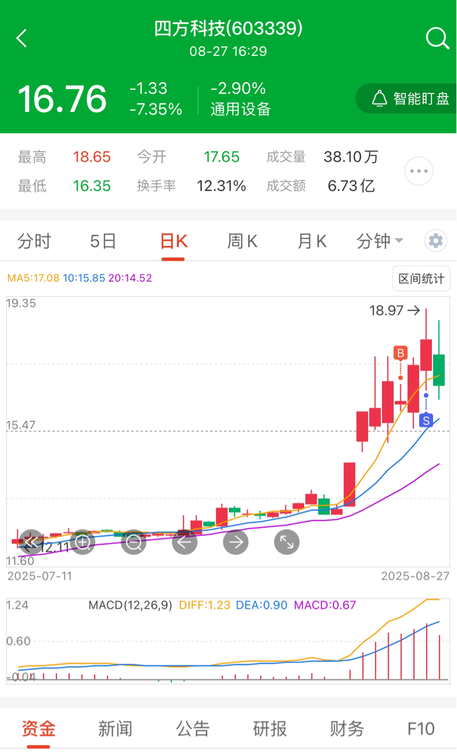Tap the 最低 16.35 value
Screen dimensions: 457x756
pyautogui.click(x=92, y=186)
